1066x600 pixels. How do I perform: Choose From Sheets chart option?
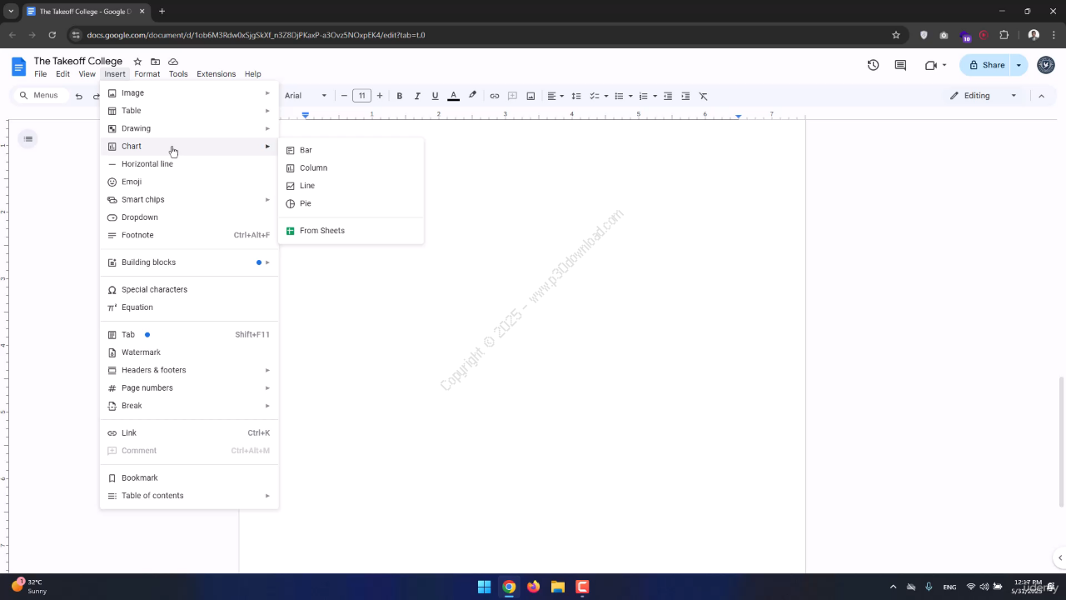coord(321,231)
